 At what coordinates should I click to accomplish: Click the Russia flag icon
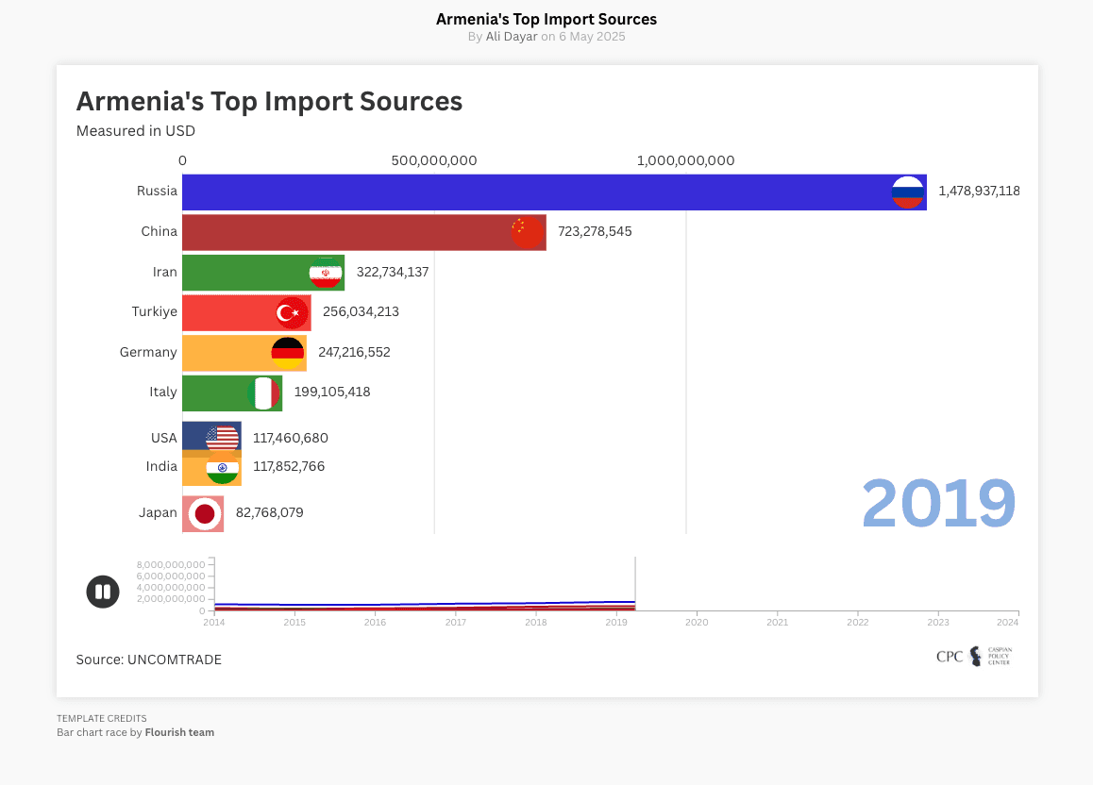click(908, 191)
